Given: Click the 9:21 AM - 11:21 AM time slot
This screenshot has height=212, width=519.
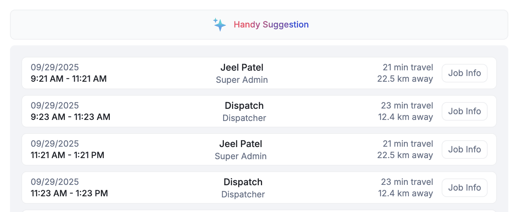Looking at the screenshot, I should (68, 79).
